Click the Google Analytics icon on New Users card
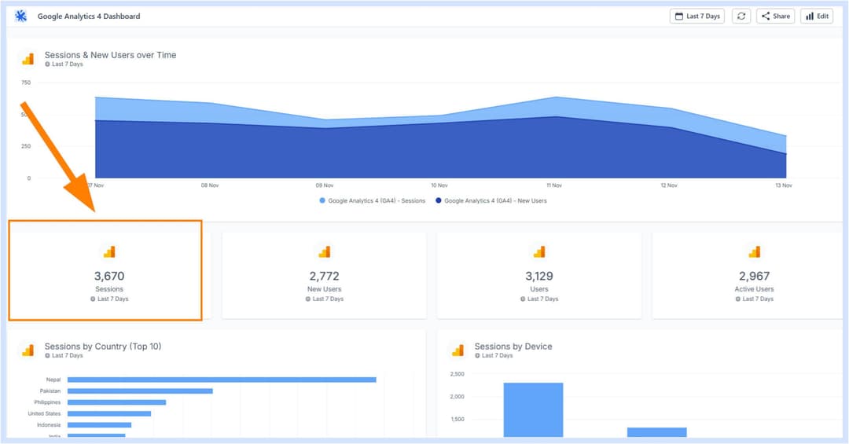This screenshot has height=444, width=849. pos(325,251)
